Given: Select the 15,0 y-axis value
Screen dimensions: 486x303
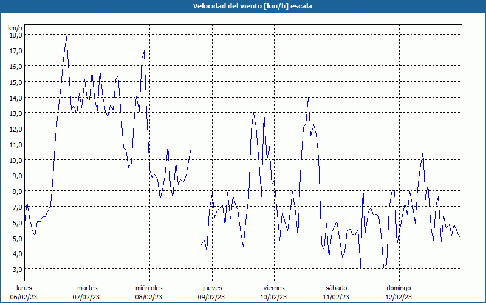Looking at the screenshot, I should click(16, 82).
